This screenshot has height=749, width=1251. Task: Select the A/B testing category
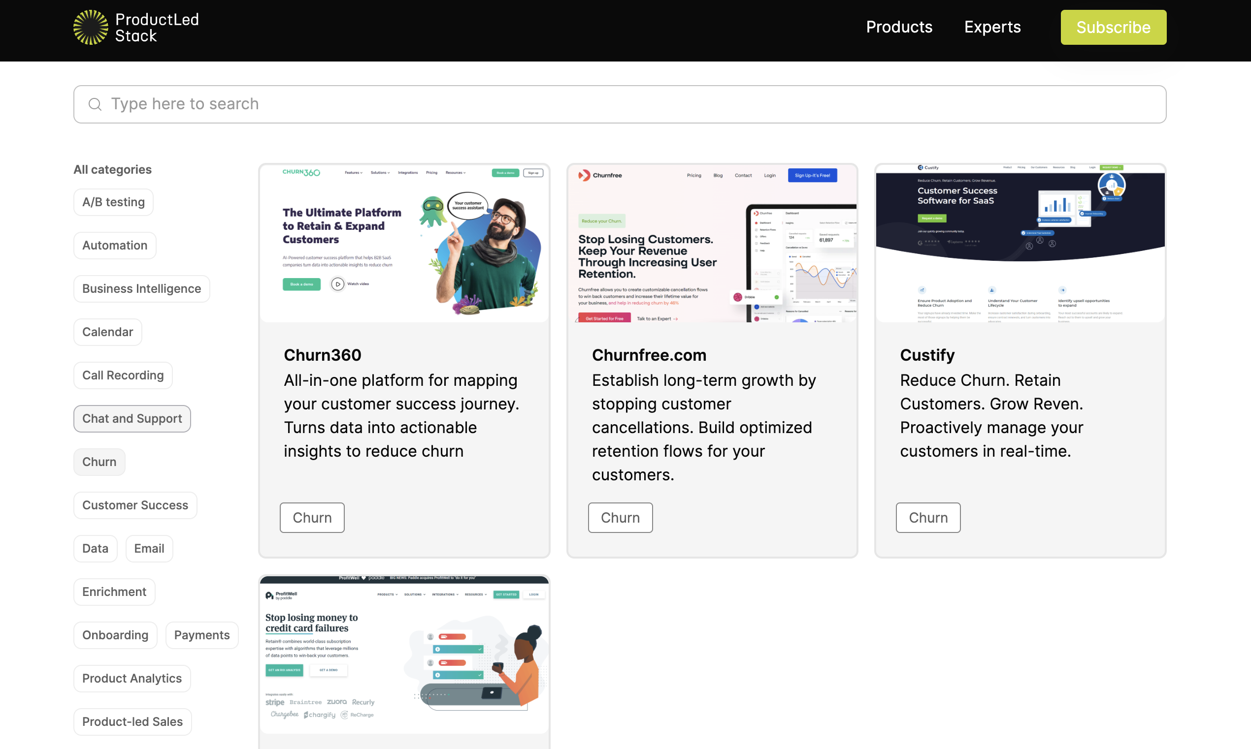pyautogui.click(x=114, y=202)
